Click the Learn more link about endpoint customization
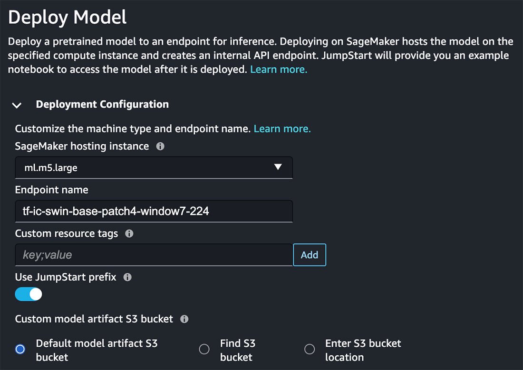Screen dimensions: 523x370 (282, 129)
